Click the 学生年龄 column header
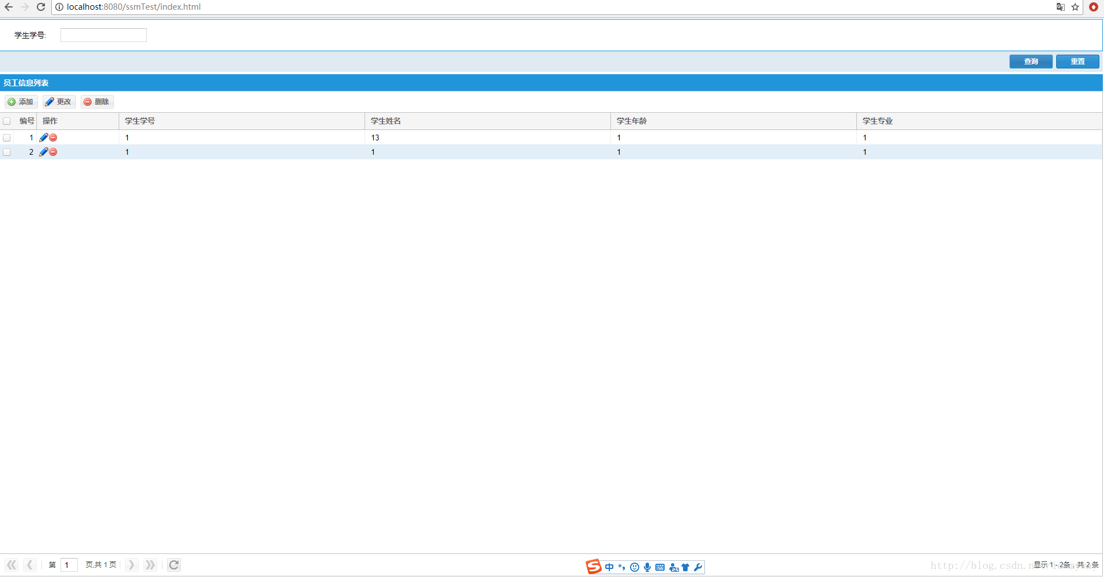1104x577 pixels. (x=734, y=121)
